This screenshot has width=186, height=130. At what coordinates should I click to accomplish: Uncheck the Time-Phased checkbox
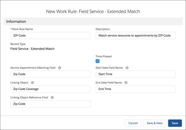coord(98,61)
